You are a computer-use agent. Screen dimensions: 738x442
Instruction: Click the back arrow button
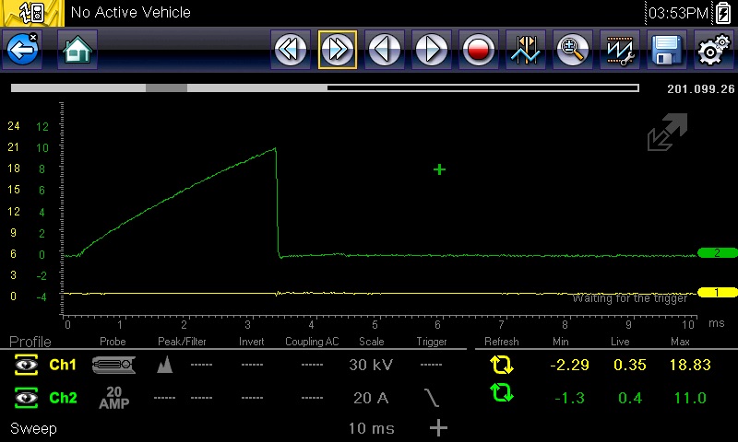22,50
